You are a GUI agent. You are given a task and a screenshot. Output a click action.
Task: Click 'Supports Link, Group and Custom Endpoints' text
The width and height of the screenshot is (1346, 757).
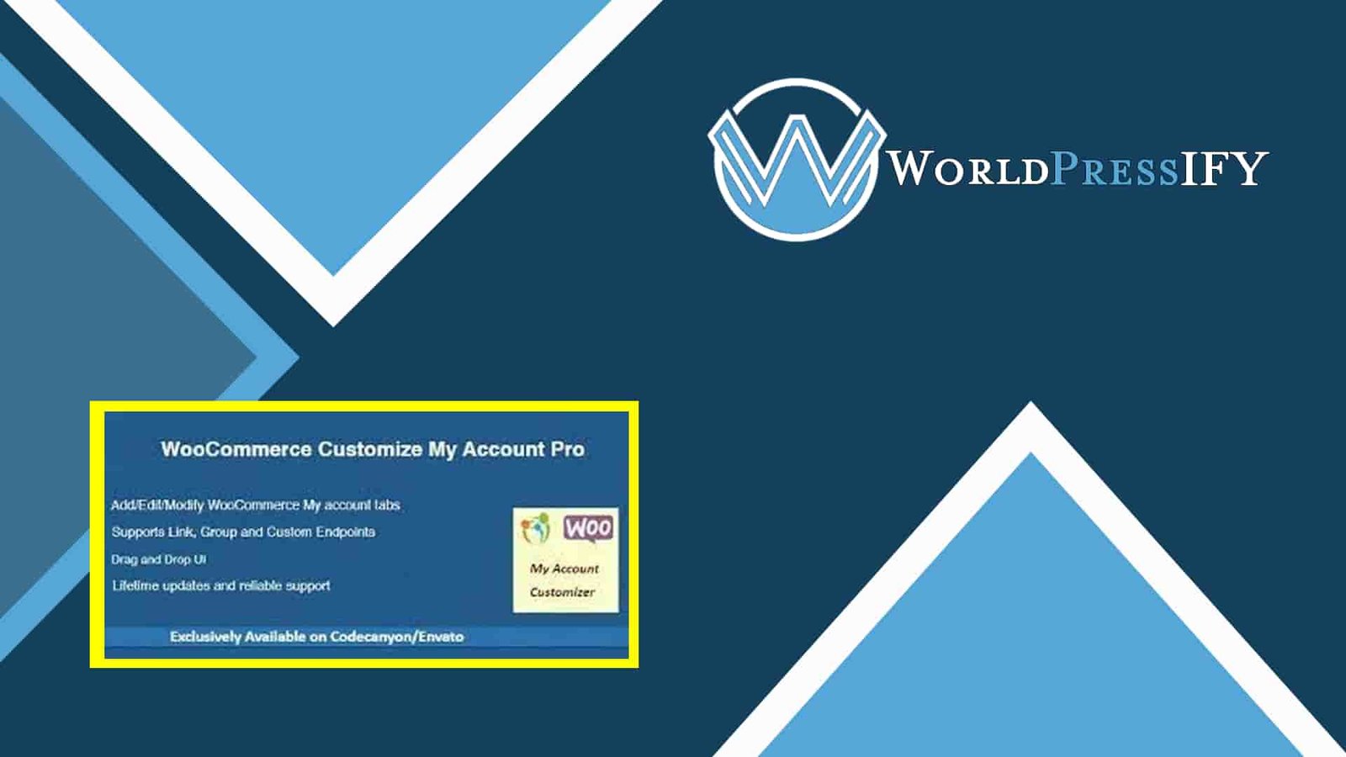click(x=243, y=532)
